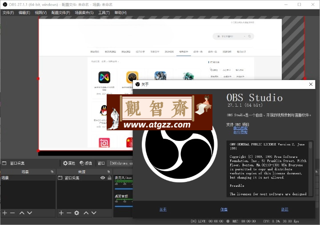
Task: Open the 文件(F) menu
Action: pos(8,12)
